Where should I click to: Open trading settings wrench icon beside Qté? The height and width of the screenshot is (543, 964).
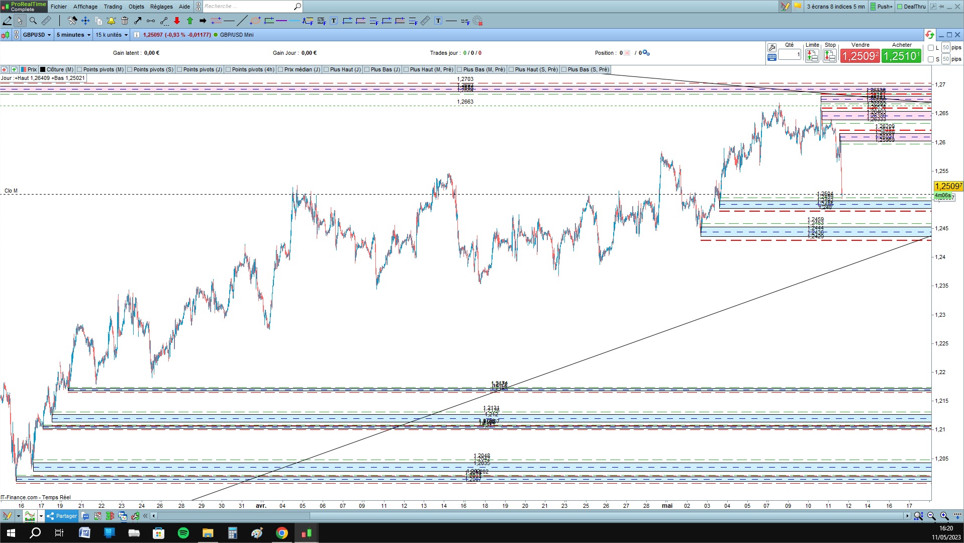772,47
